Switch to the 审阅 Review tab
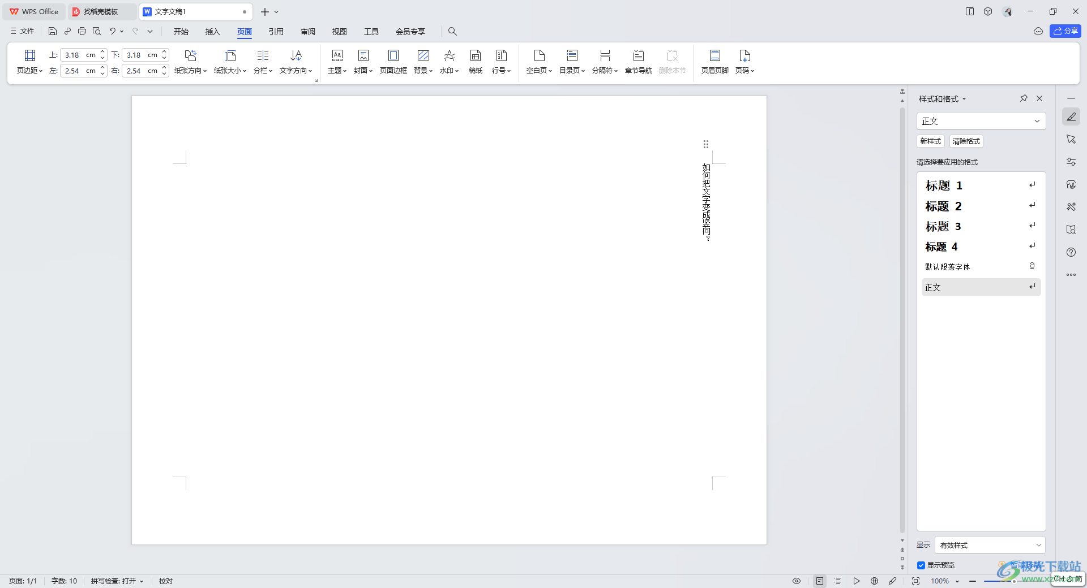The image size is (1087, 588). 308,32
